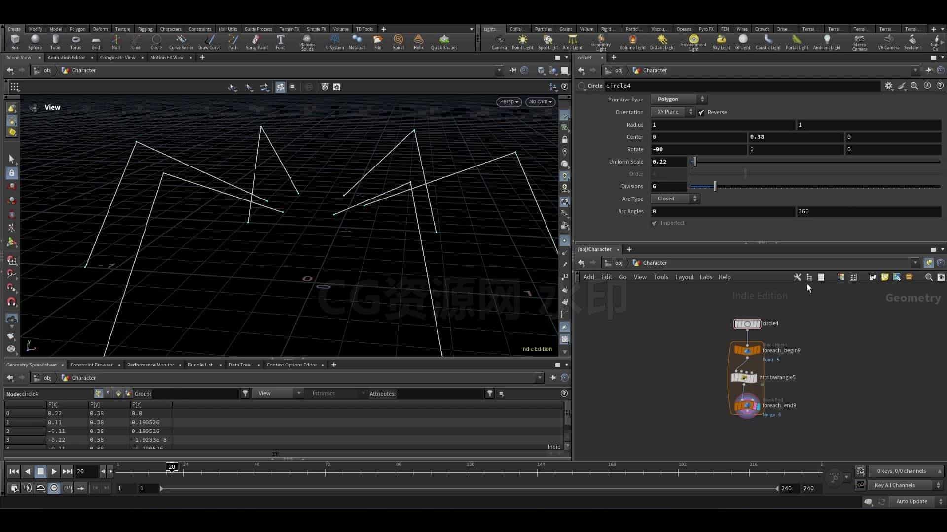The height and width of the screenshot is (532, 947).
Task: Add a Point Light
Action: tap(522, 42)
